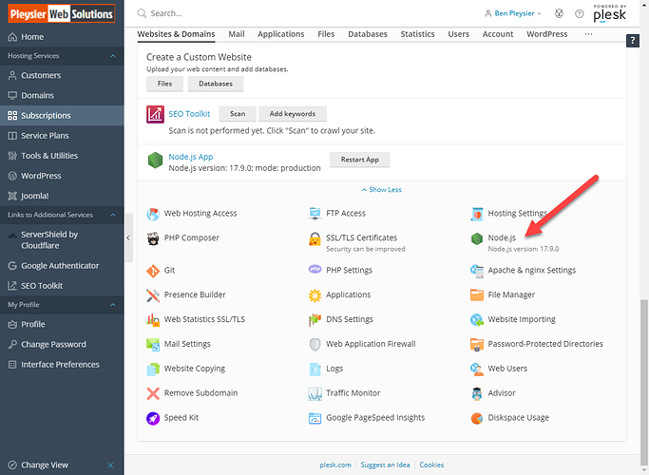Click the Website Copying icon

(153, 369)
